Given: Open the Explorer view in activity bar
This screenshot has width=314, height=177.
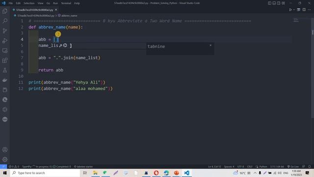Looking at the screenshot, I should [x=5, y=11].
